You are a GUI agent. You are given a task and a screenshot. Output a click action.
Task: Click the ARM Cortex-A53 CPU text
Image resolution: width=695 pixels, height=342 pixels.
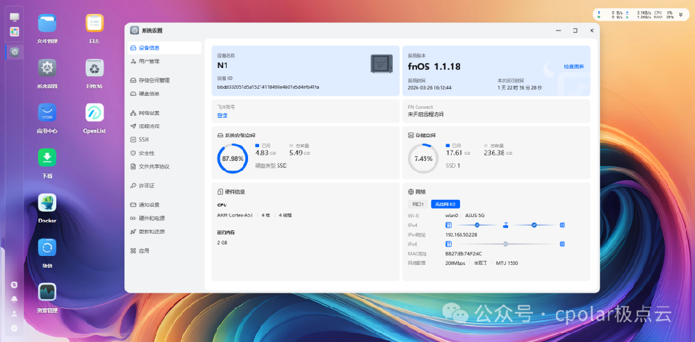click(234, 215)
